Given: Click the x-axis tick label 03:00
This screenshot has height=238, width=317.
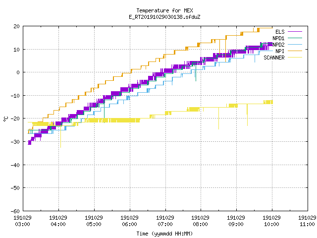Looking at the screenshot, I should point(23,224).
